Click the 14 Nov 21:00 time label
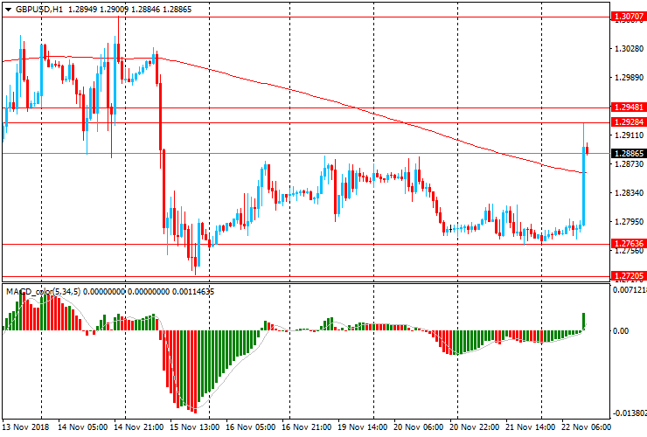The width and height of the screenshot is (647, 437). coord(139,427)
